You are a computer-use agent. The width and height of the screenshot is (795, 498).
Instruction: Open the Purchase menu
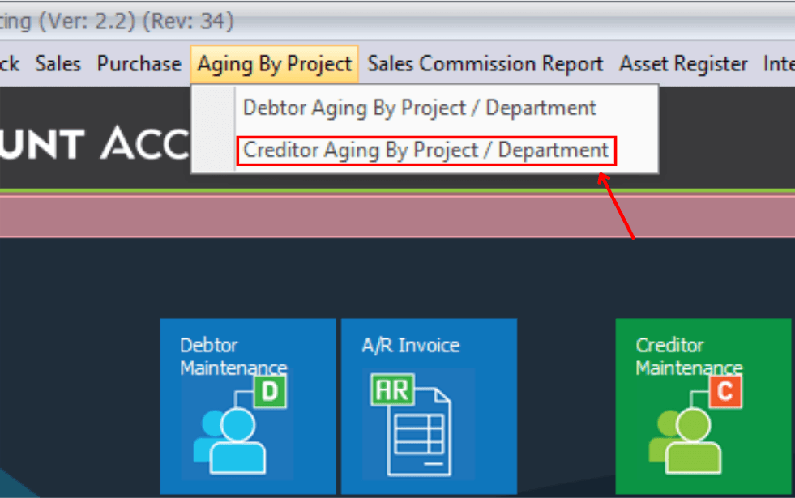tap(138, 63)
